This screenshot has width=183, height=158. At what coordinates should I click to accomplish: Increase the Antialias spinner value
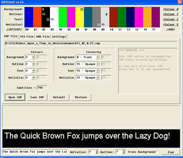(97, 151)
